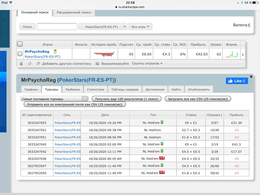This screenshot has height=195, width=260.
Task: Click the Поиск search button
Action: click(27, 27)
